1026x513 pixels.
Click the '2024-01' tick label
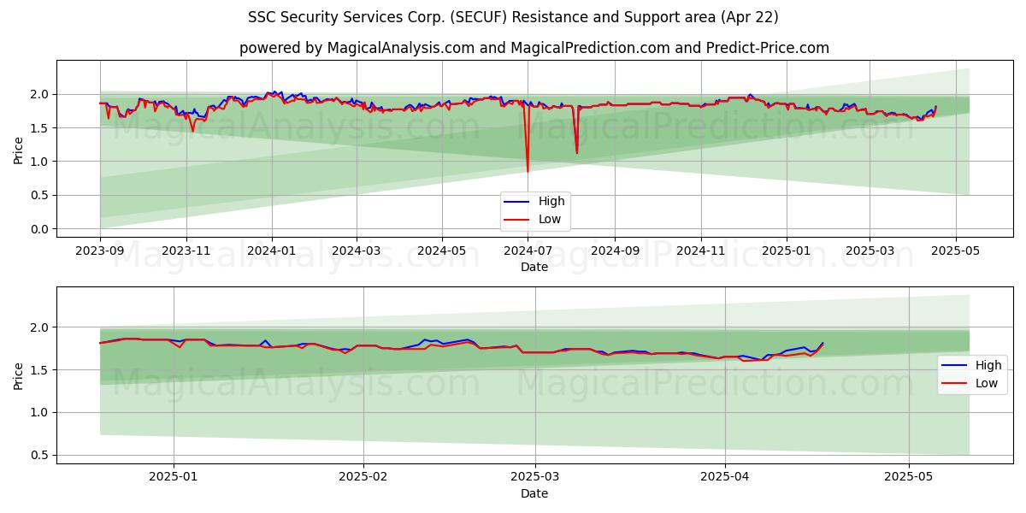[x=272, y=251]
